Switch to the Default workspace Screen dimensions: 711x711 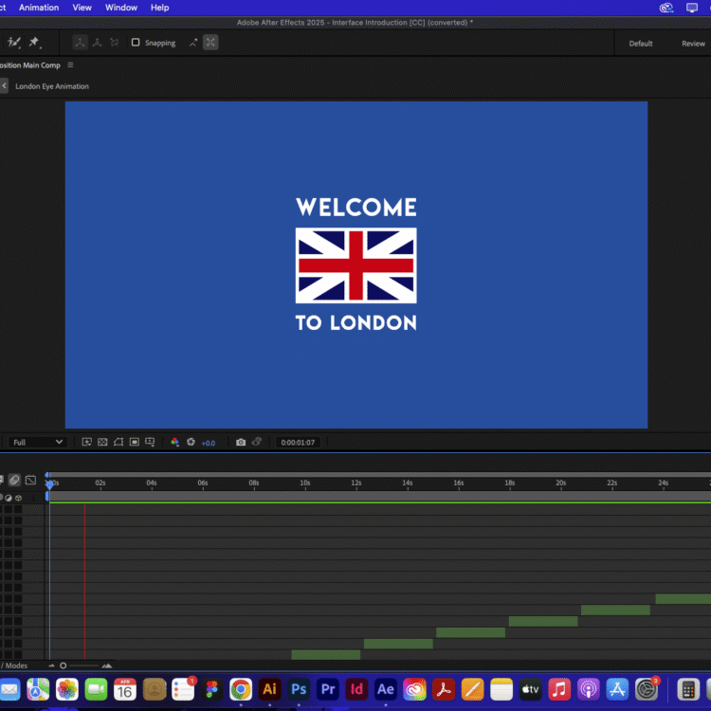641,44
